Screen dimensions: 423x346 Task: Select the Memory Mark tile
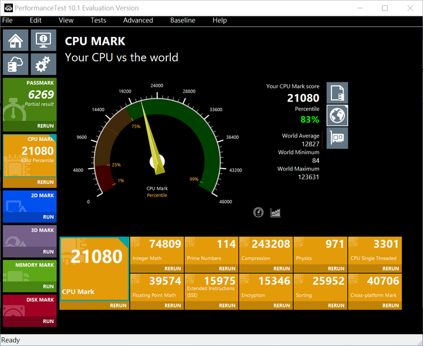pyautogui.click(x=30, y=271)
